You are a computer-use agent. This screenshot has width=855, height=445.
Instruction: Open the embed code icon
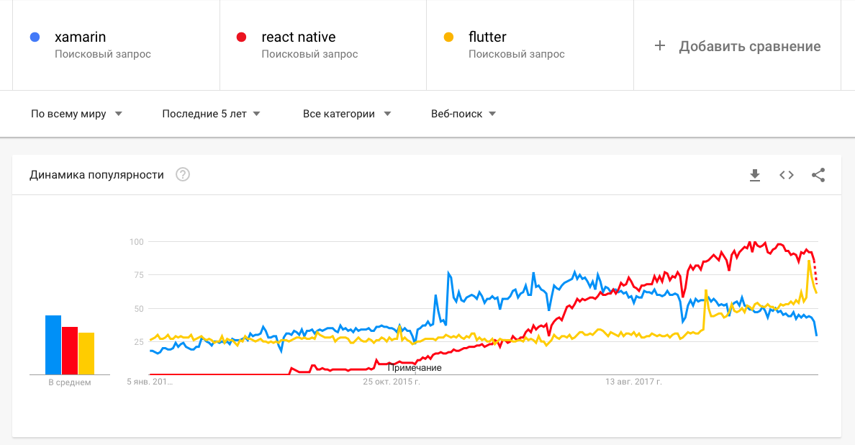tap(787, 175)
